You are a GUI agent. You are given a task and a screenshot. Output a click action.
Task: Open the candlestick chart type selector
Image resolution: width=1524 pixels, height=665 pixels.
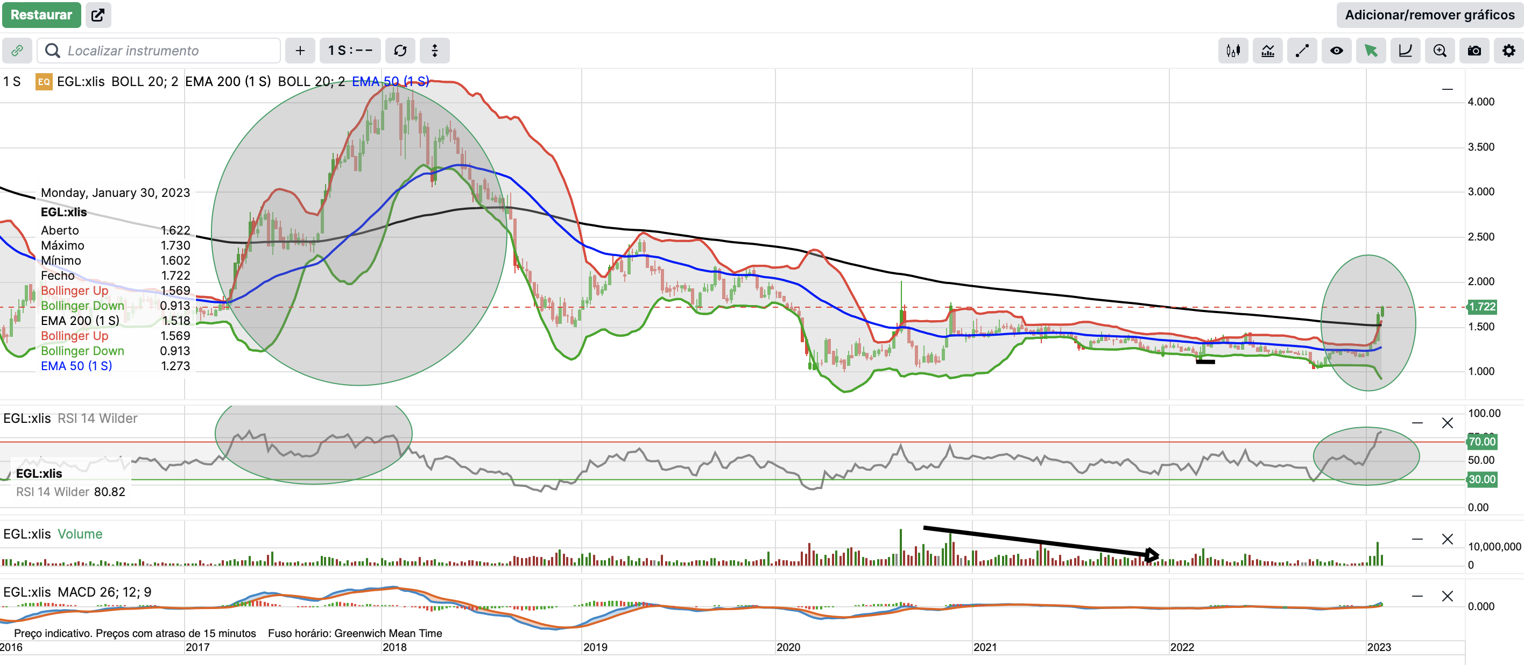point(1233,51)
